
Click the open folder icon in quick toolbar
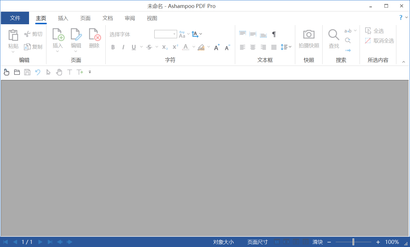[x=17, y=72]
